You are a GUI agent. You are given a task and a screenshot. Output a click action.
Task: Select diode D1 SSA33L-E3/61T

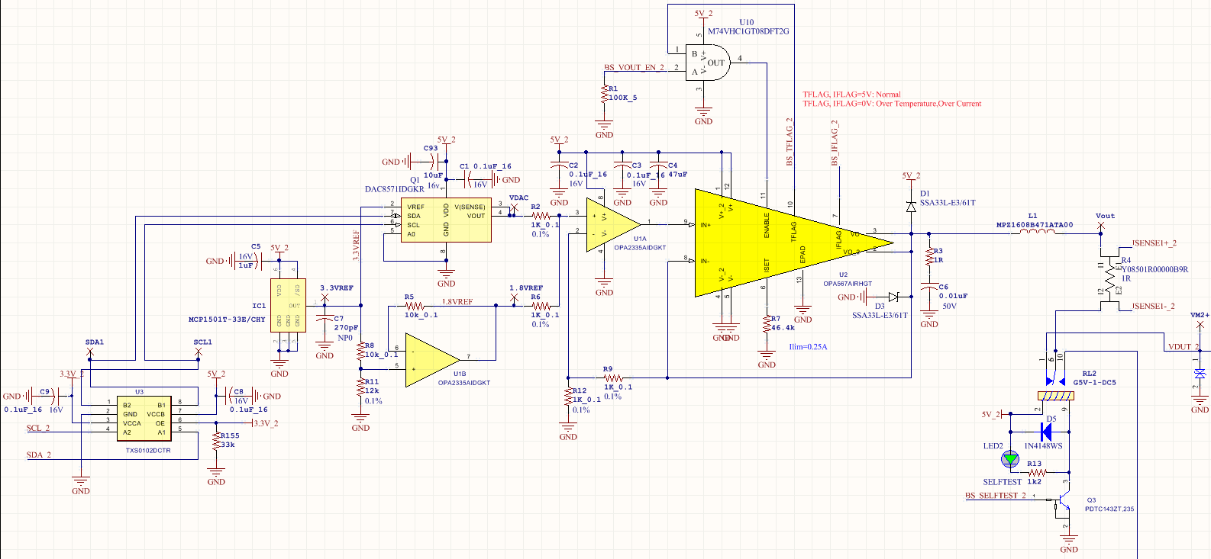coord(910,207)
